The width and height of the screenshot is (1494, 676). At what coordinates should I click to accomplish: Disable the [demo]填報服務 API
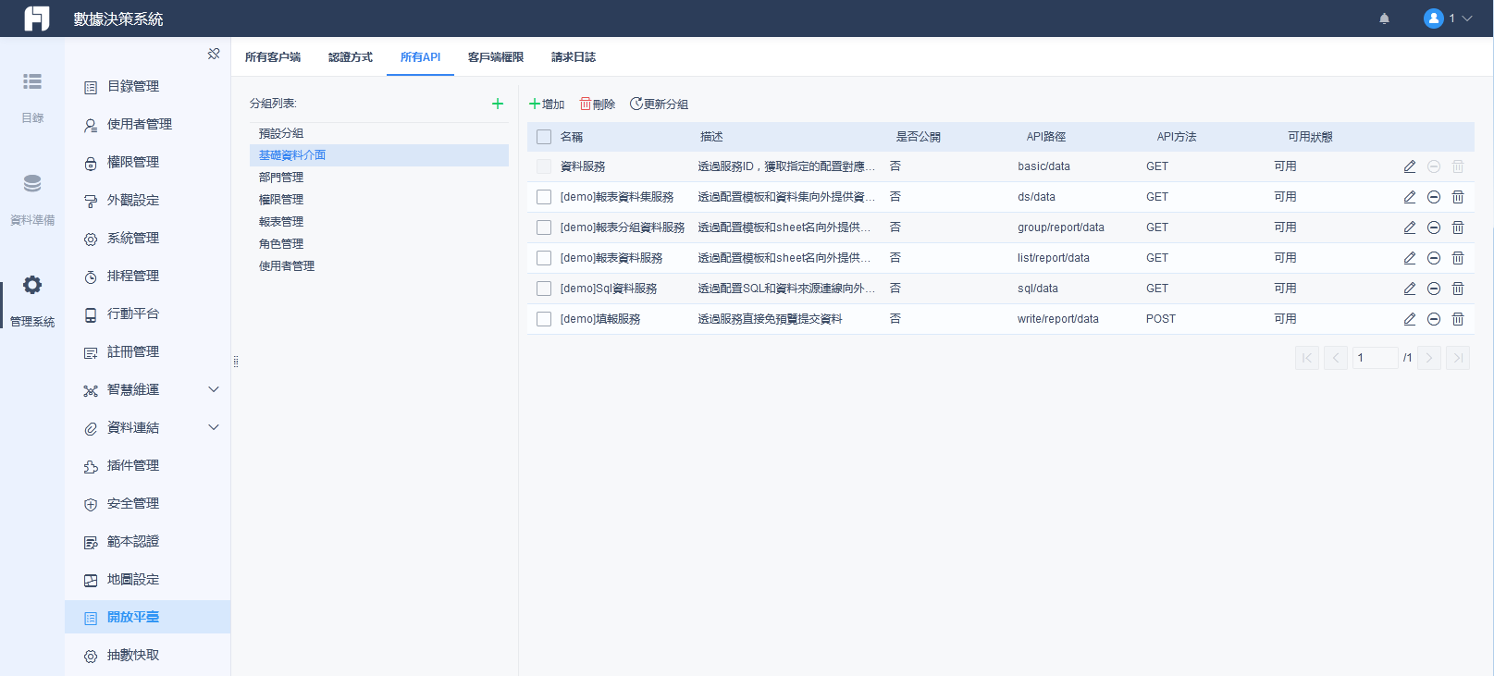[1434, 319]
